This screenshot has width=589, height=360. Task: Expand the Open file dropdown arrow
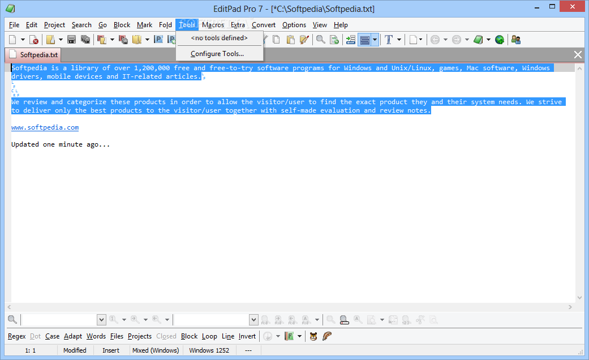(61, 40)
